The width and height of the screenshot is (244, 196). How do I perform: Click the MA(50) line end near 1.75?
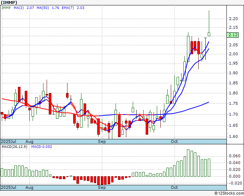pyautogui.click(x=208, y=102)
